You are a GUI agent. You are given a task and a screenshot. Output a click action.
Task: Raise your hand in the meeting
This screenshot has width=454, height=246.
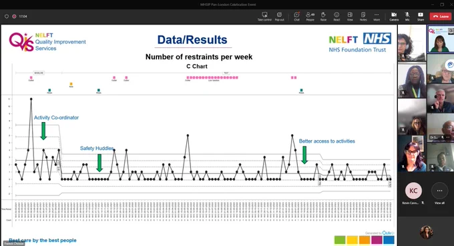(323, 17)
